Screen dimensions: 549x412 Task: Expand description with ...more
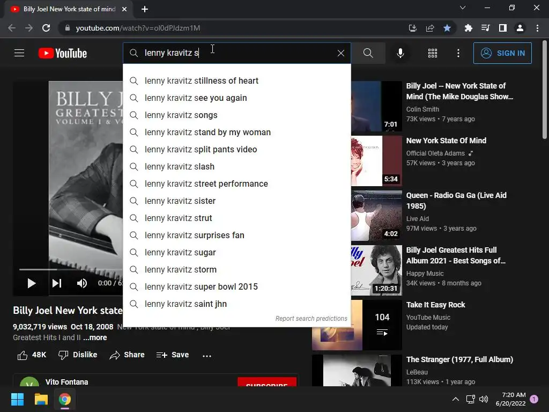coord(95,337)
